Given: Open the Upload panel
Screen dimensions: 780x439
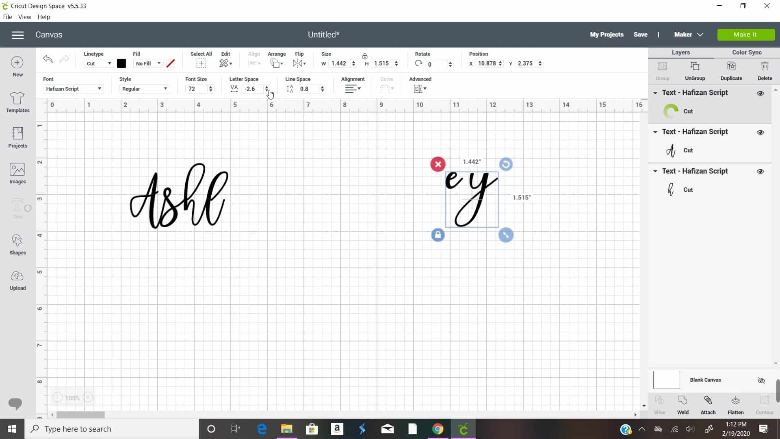Looking at the screenshot, I should pyautogui.click(x=17, y=280).
